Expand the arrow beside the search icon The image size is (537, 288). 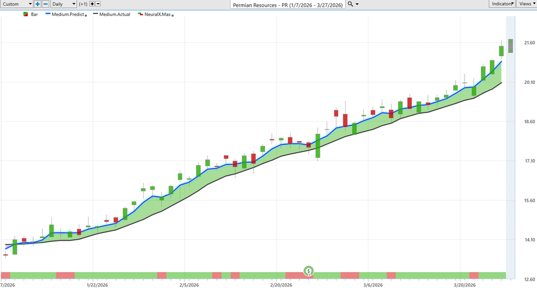coord(357,4)
